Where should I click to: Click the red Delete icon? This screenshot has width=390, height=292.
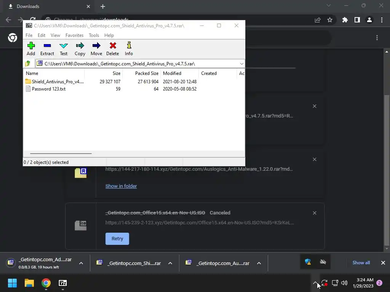point(113,46)
